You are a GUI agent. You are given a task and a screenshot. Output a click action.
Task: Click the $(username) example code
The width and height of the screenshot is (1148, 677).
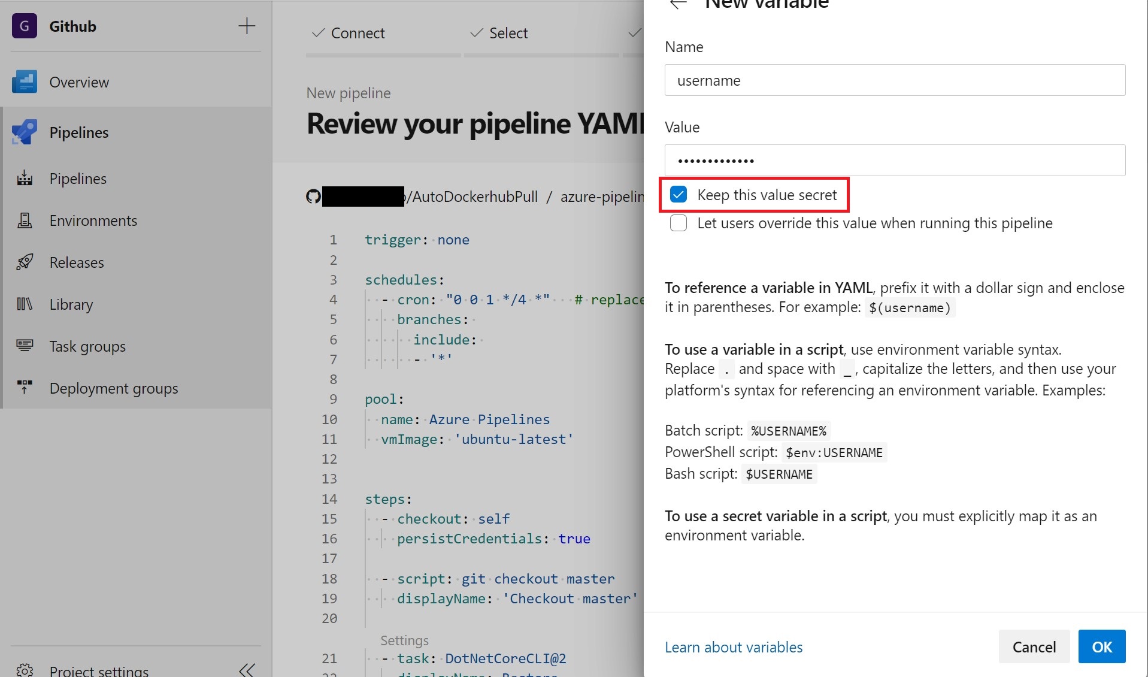click(x=910, y=308)
